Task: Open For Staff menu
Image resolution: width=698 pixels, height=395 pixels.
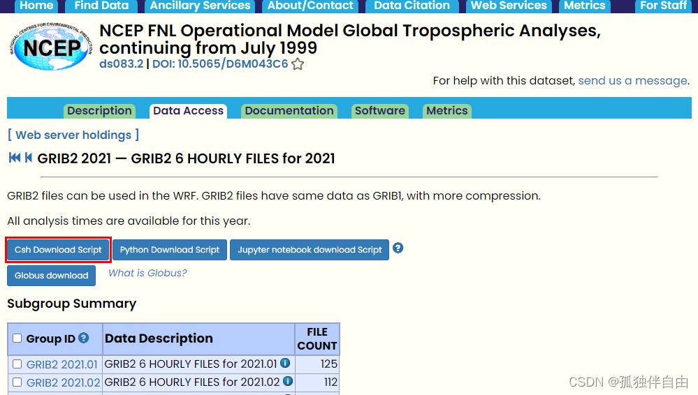Action: (663, 6)
